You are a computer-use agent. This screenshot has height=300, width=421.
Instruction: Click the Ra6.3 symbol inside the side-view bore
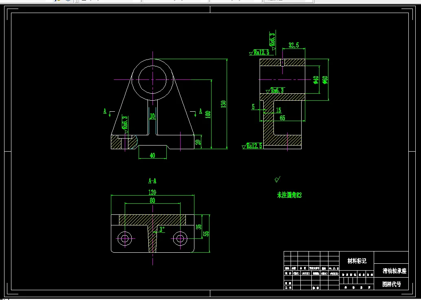pos(275,90)
